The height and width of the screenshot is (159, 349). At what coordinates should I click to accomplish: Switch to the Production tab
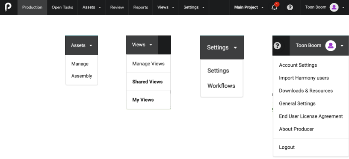pyautogui.click(x=32, y=7)
